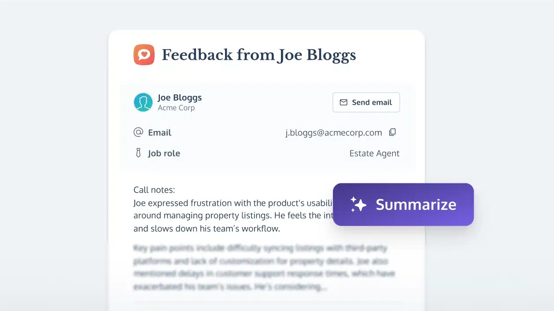Click the Estate Agent job role value

click(374, 154)
